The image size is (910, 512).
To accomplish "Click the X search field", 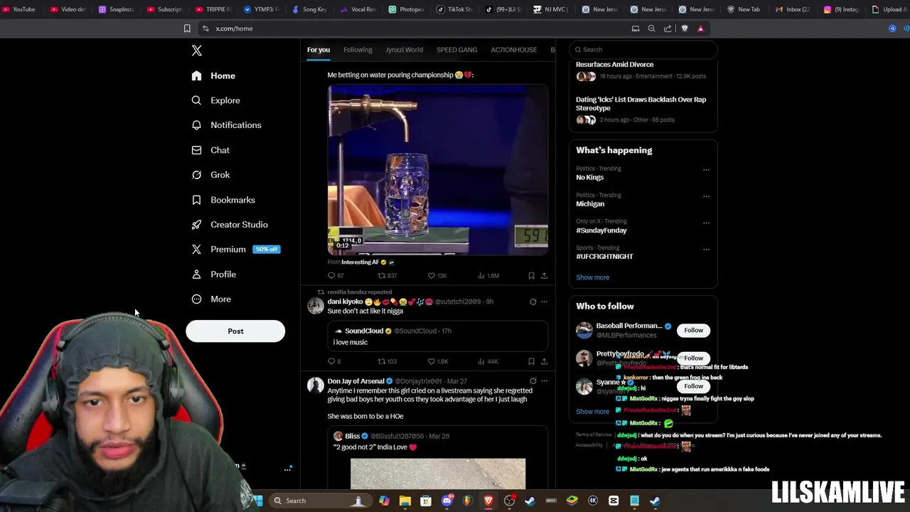I will pyautogui.click(x=643, y=50).
